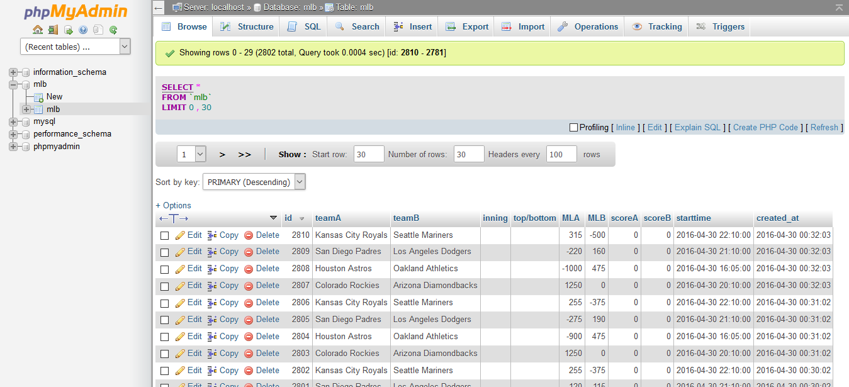Go to next page with > button
Screen dimensions: 849x387
222,154
